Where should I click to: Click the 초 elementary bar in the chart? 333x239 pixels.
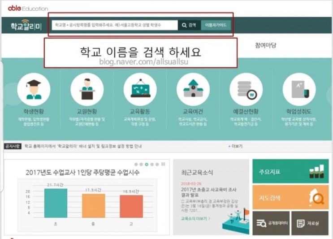[x=56, y=203]
